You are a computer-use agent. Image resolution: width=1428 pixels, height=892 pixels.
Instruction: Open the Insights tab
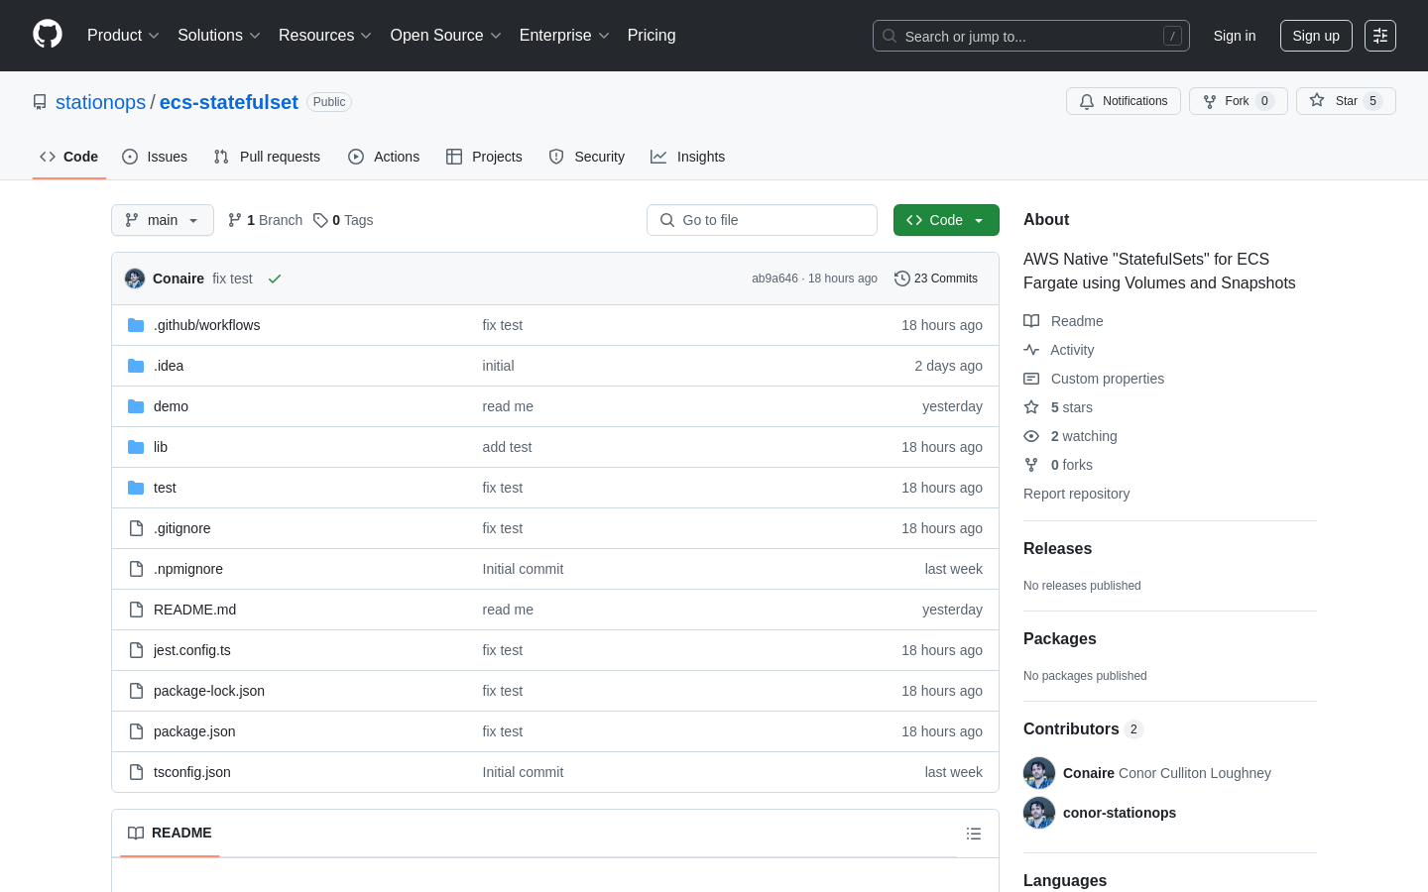(688, 157)
